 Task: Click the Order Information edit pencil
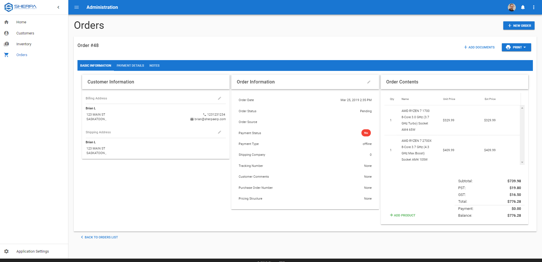(369, 82)
